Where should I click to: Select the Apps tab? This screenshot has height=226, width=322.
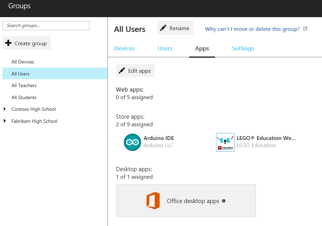click(x=202, y=48)
